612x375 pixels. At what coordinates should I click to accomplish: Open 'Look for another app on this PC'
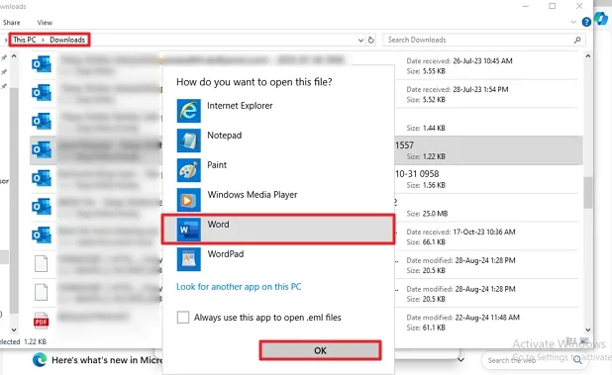(239, 287)
